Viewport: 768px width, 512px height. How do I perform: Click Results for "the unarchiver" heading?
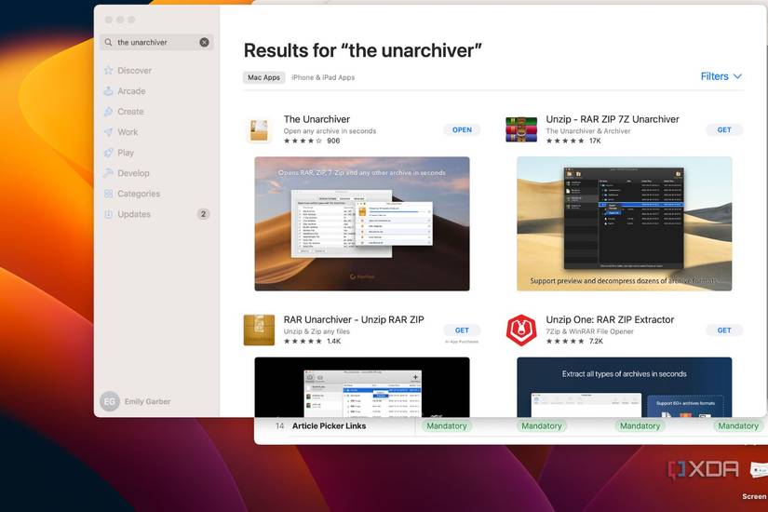[362, 50]
